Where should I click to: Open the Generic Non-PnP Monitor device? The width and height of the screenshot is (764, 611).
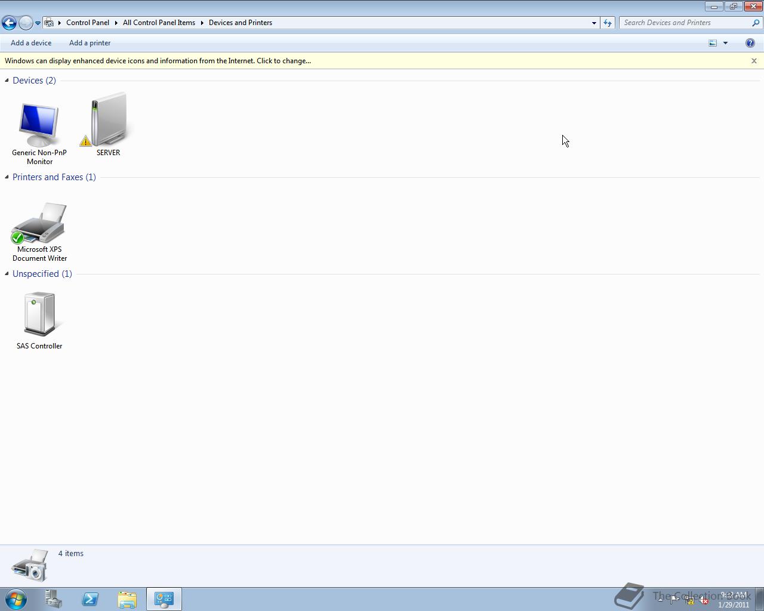(x=39, y=134)
